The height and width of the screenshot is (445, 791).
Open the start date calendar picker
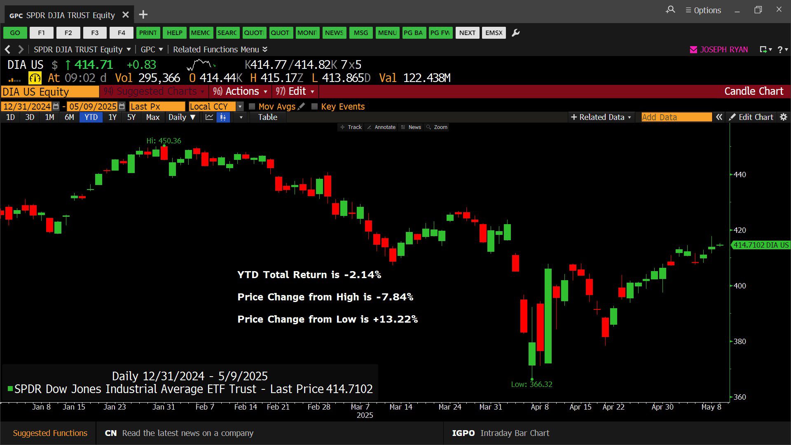tap(56, 106)
